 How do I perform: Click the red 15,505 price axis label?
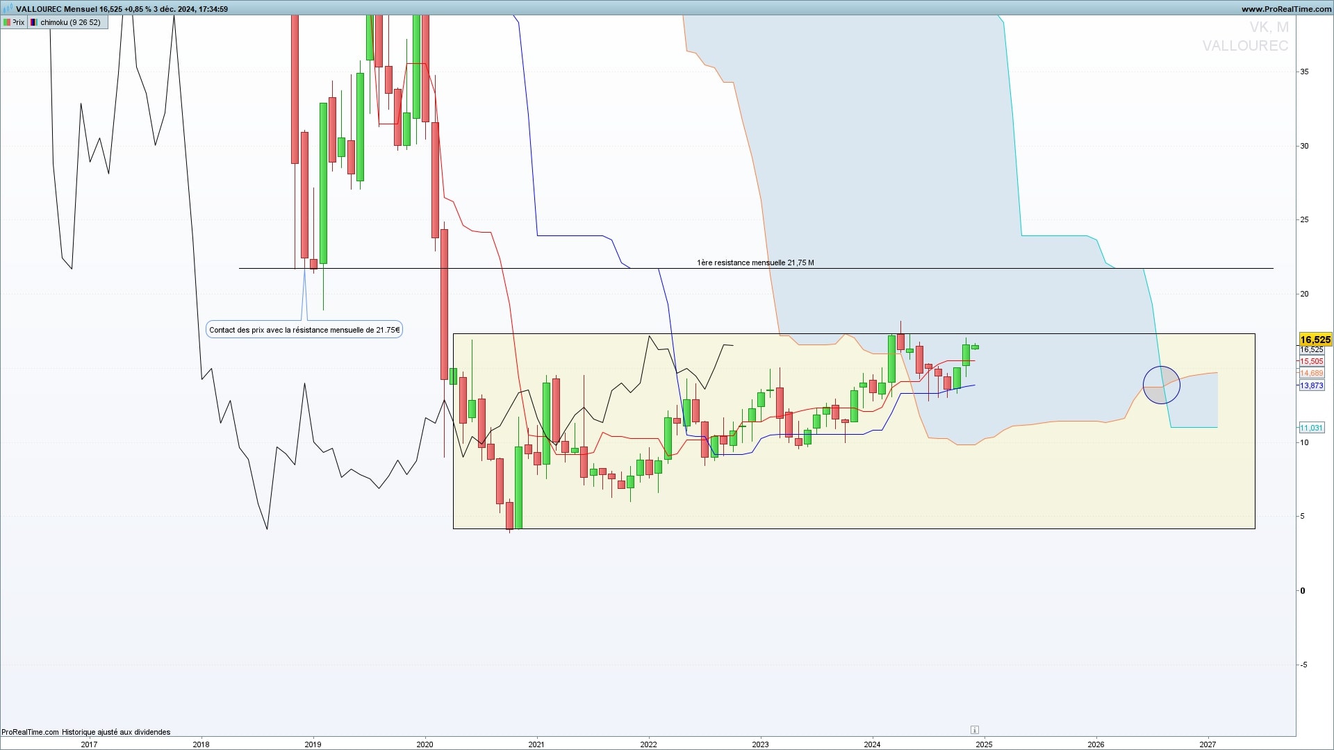pos(1312,361)
